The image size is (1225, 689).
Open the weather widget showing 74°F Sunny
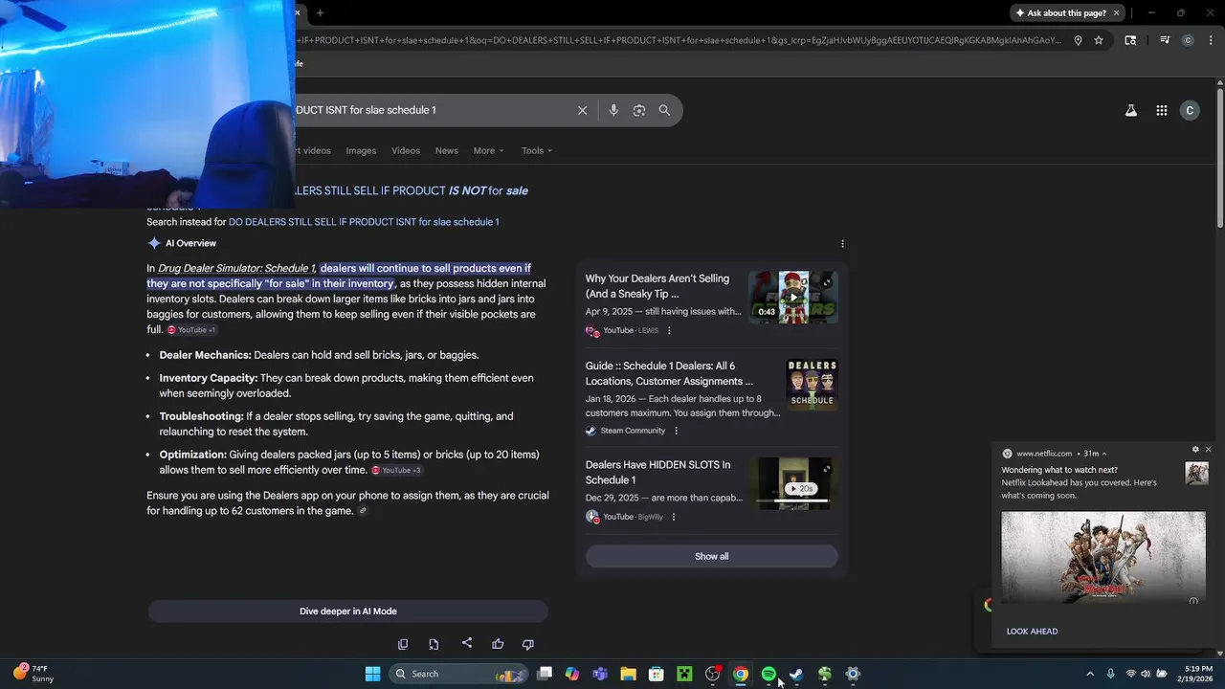click(33, 674)
